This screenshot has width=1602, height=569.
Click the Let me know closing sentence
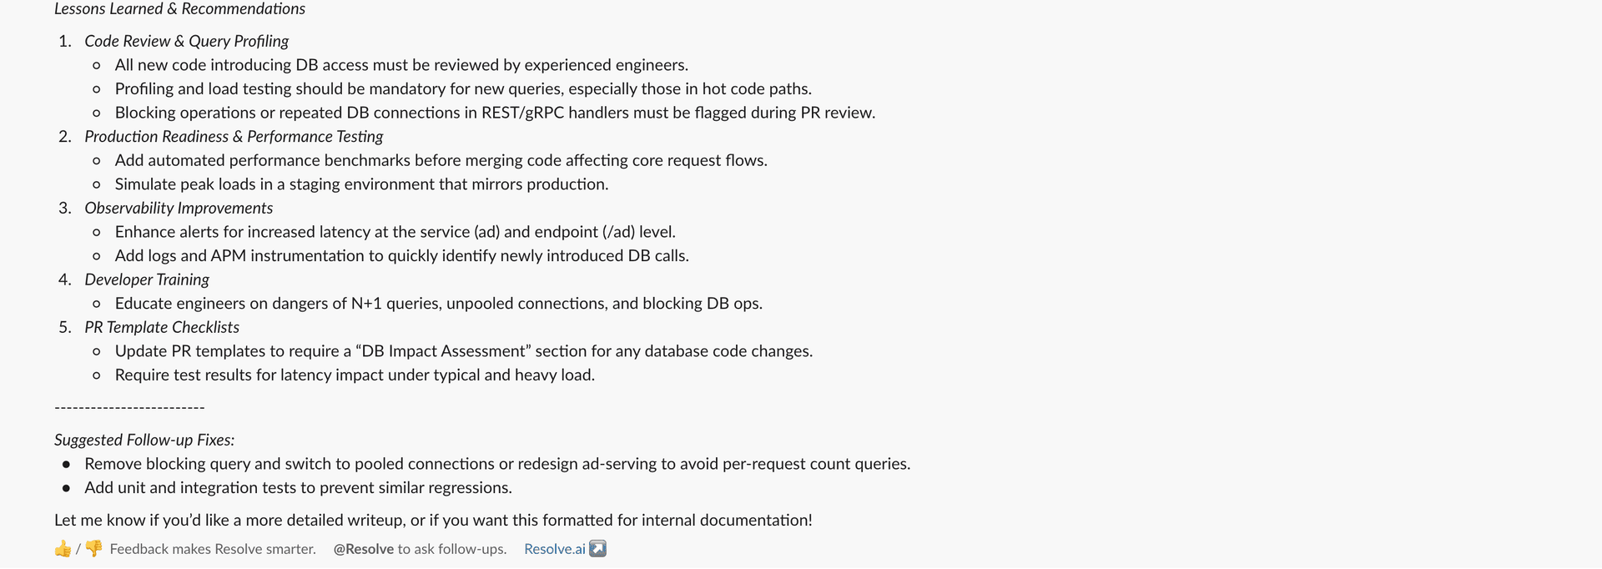point(433,520)
